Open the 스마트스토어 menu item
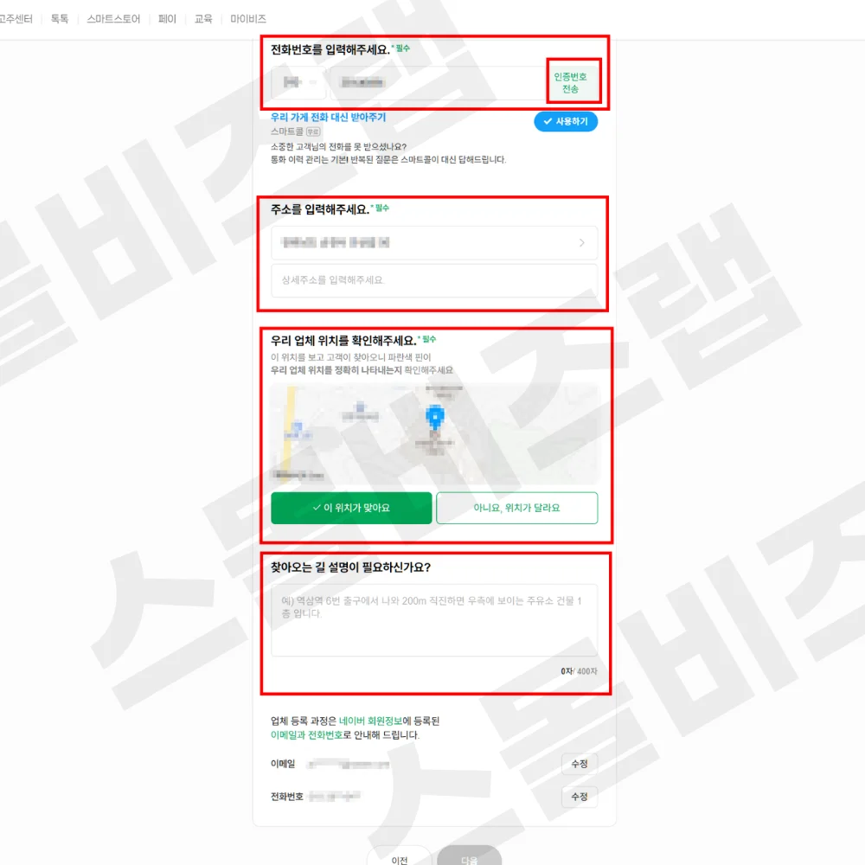The image size is (865, 865). coord(113,19)
